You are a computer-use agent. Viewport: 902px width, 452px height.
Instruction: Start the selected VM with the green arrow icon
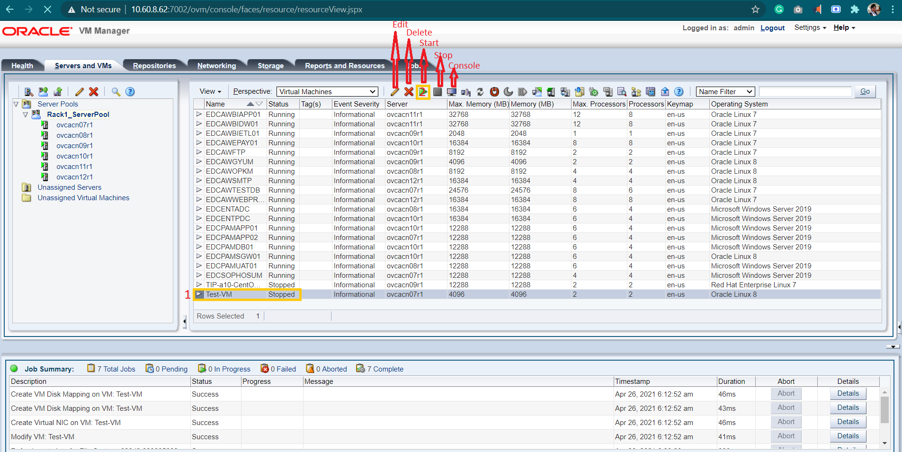coord(423,92)
